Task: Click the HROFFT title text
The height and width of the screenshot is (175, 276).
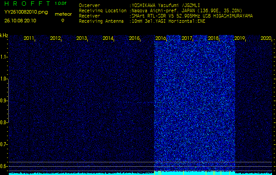Action: 28,3
